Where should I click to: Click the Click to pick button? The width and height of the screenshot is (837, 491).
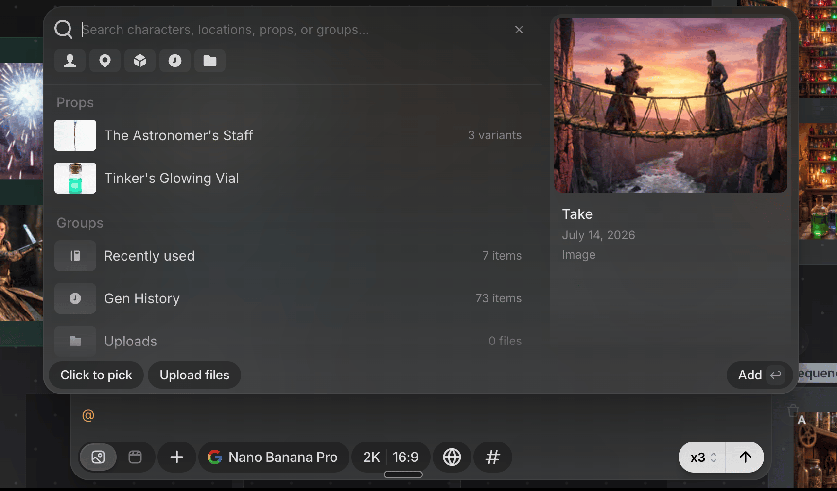[x=96, y=375]
